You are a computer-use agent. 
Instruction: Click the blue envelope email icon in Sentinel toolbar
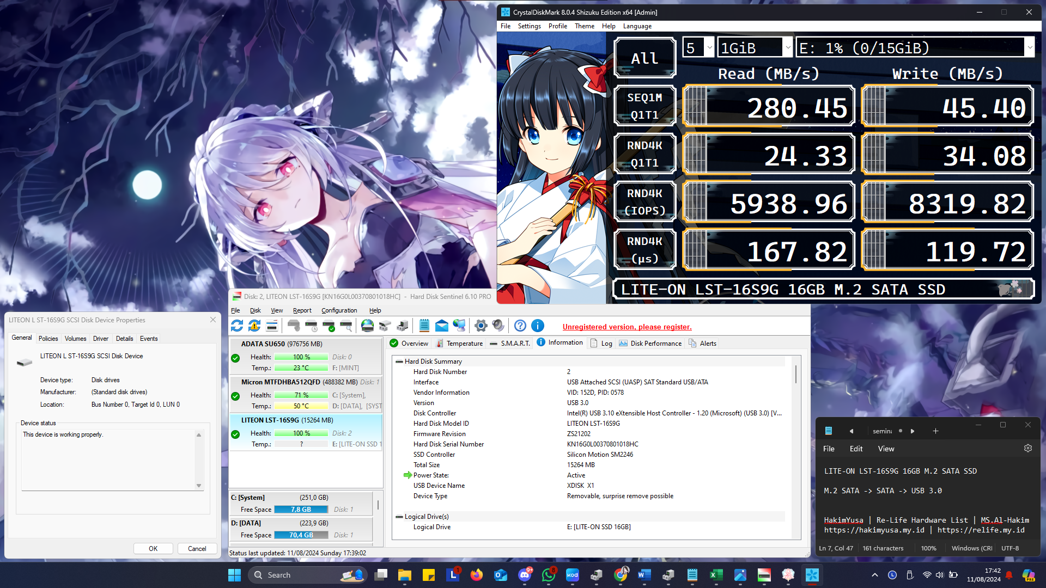[442, 326]
